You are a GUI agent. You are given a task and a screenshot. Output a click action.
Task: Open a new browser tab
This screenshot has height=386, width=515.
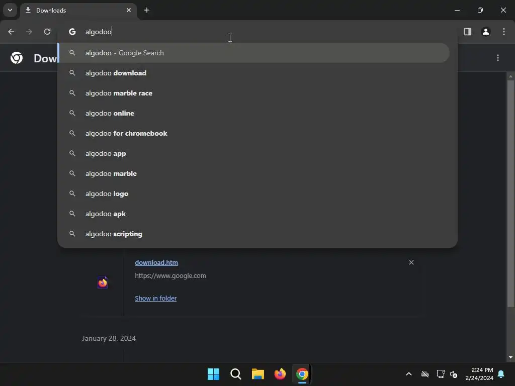147,10
